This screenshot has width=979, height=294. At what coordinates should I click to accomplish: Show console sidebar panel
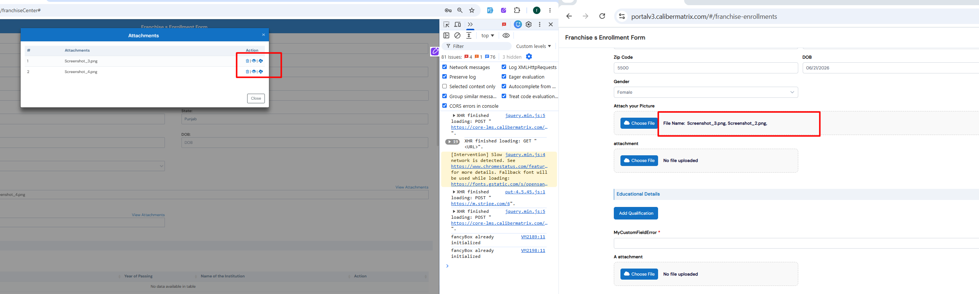(x=447, y=35)
